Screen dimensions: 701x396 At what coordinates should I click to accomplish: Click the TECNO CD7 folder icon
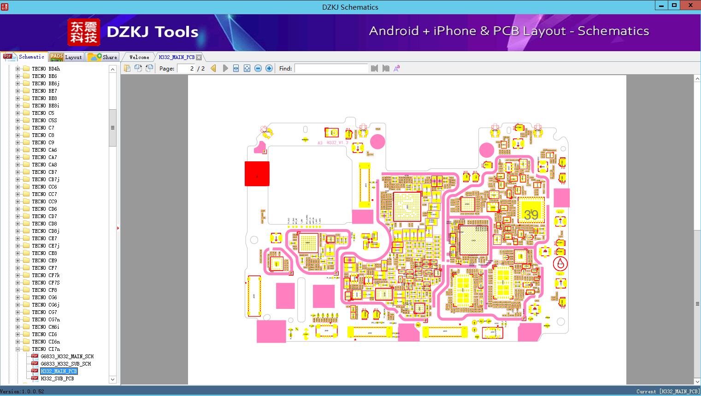pos(26,216)
